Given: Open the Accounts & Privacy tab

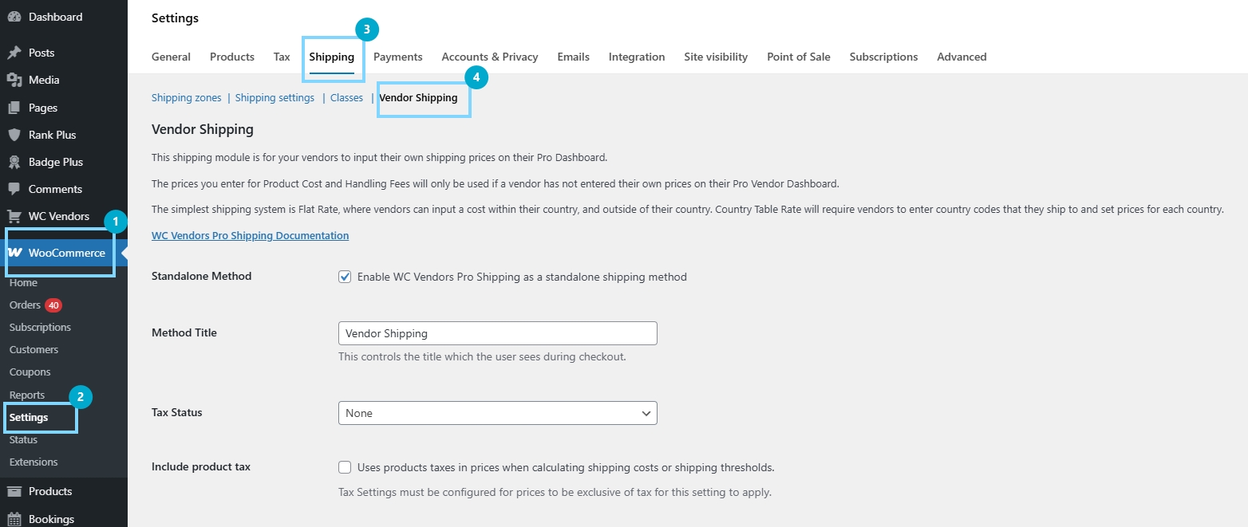Looking at the screenshot, I should pyautogui.click(x=489, y=57).
